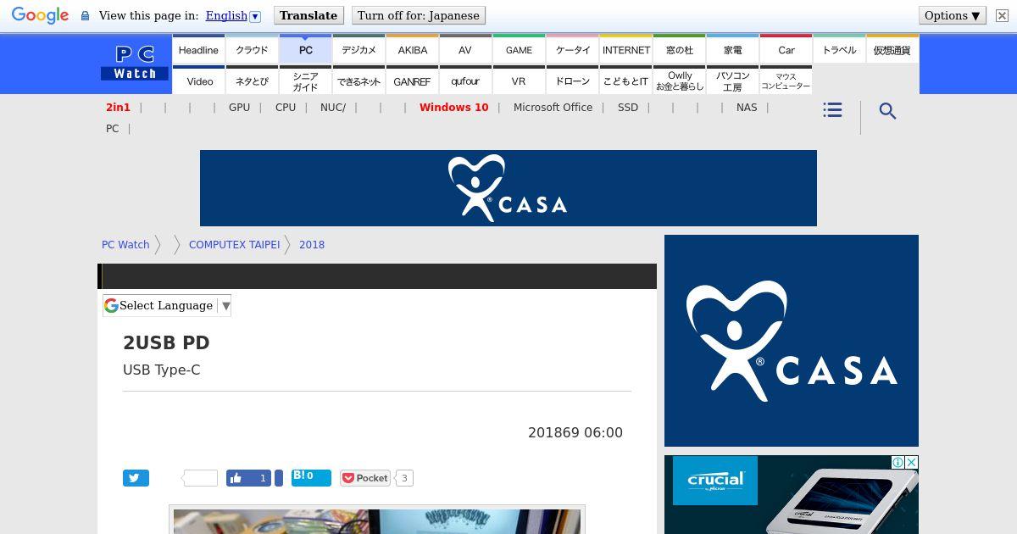Viewport: 1017px width, 534px height.
Task: Open the トラベル tab
Action: coord(839,50)
